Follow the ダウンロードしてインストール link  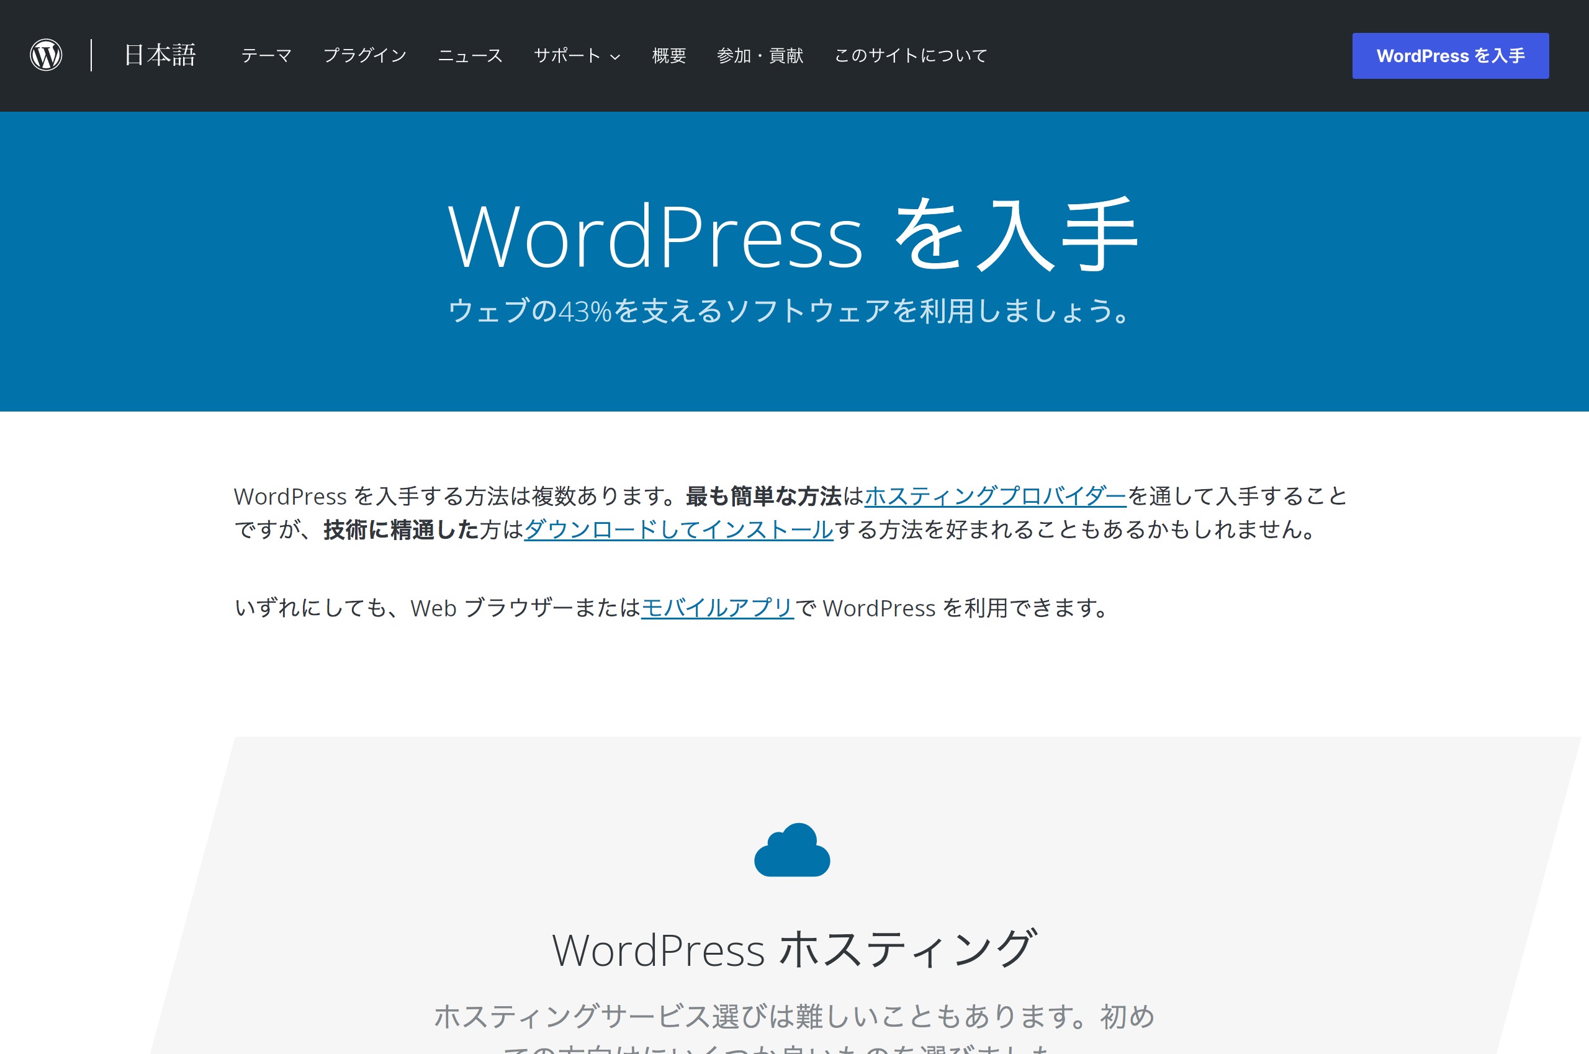(x=678, y=529)
